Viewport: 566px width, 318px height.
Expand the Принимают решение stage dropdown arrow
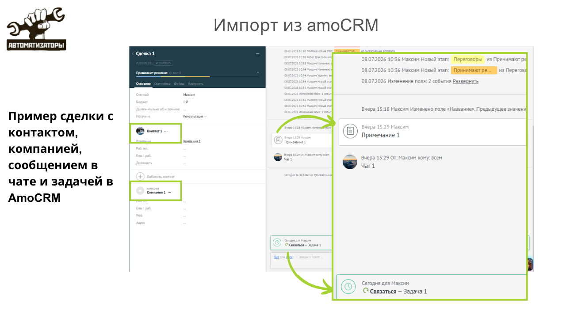coord(257,72)
